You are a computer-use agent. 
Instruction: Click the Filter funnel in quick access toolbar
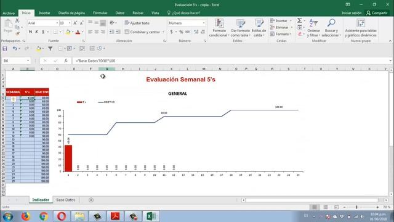click(x=50, y=49)
